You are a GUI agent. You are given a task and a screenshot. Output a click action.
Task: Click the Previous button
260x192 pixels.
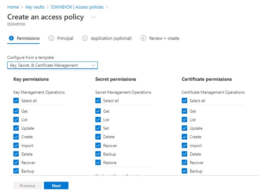pyautogui.click(x=27, y=186)
